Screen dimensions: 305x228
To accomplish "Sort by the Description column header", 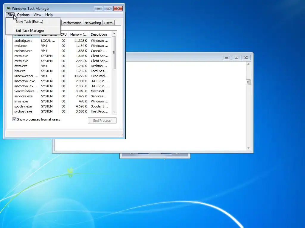I will point(100,34).
